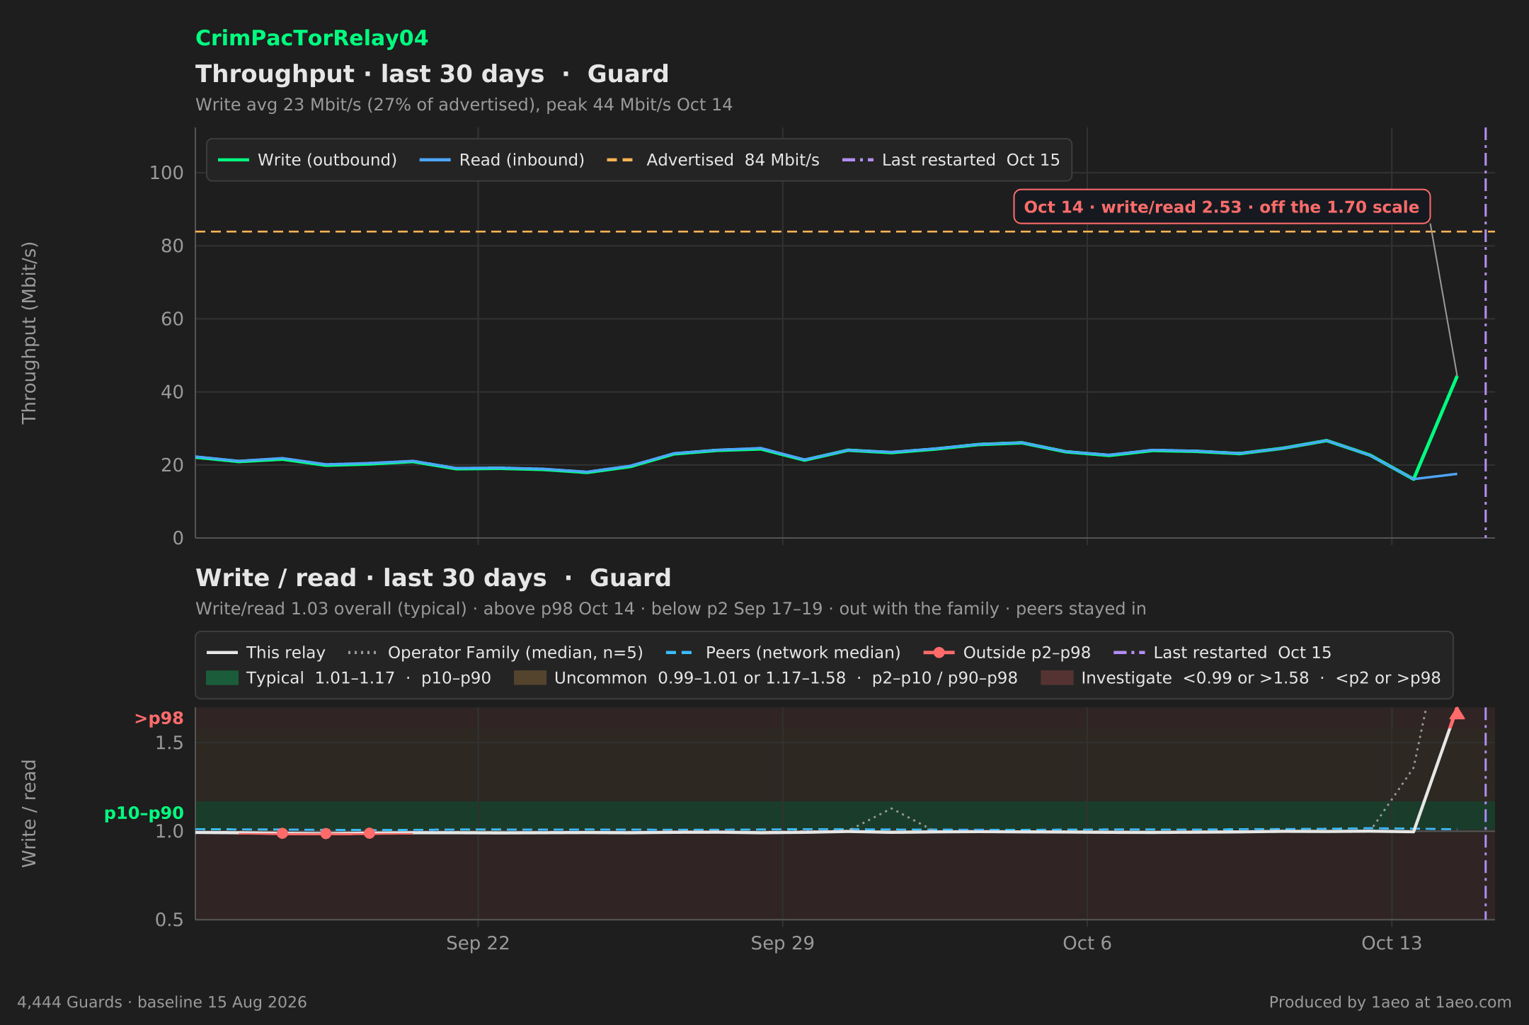This screenshot has width=1529, height=1025.
Task: Click the Oct 13 date axis label
Action: pos(1392,943)
